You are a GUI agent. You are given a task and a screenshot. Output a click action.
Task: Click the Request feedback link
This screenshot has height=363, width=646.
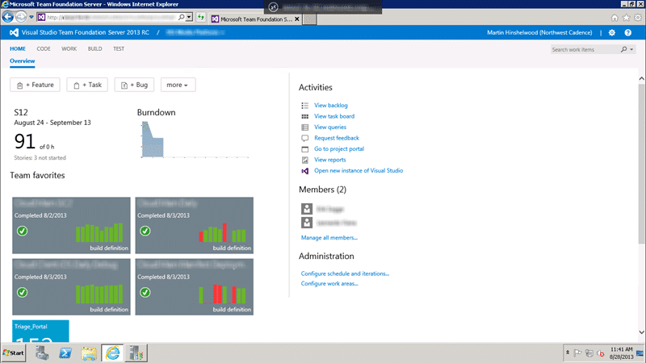(x=337, y=138)
